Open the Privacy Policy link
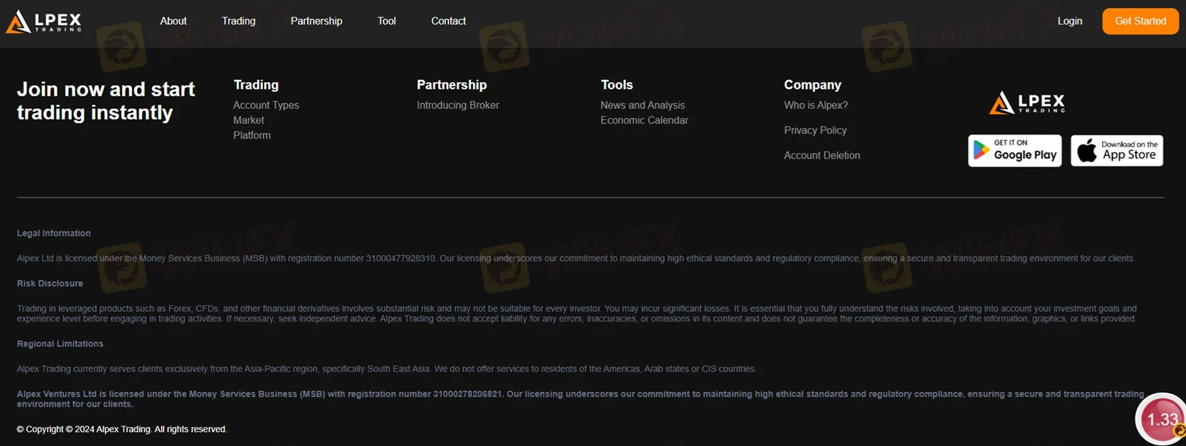 (815, 131)
